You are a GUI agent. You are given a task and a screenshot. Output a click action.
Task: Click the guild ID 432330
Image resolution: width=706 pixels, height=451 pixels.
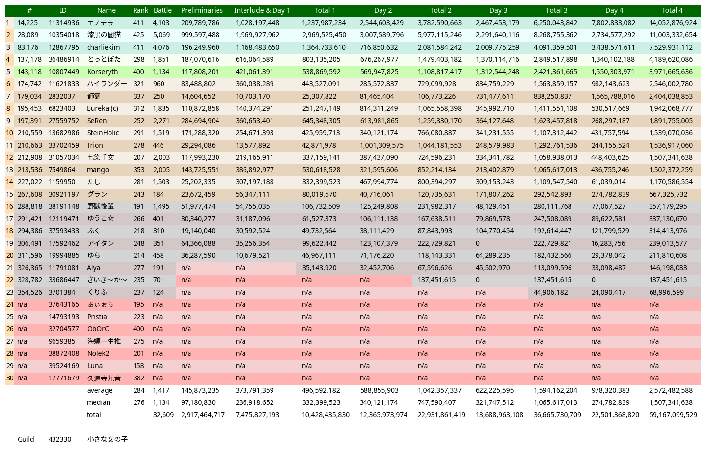tap(60, 439)
